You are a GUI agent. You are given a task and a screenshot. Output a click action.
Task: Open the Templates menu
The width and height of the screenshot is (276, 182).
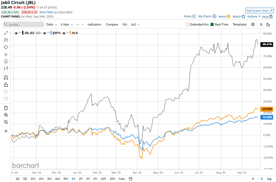[240, 24]
